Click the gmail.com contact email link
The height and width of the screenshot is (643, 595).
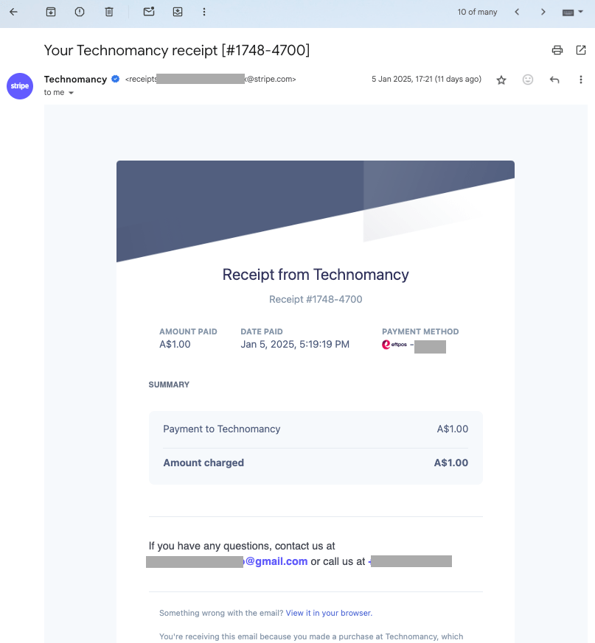click(x=276, y=561)
